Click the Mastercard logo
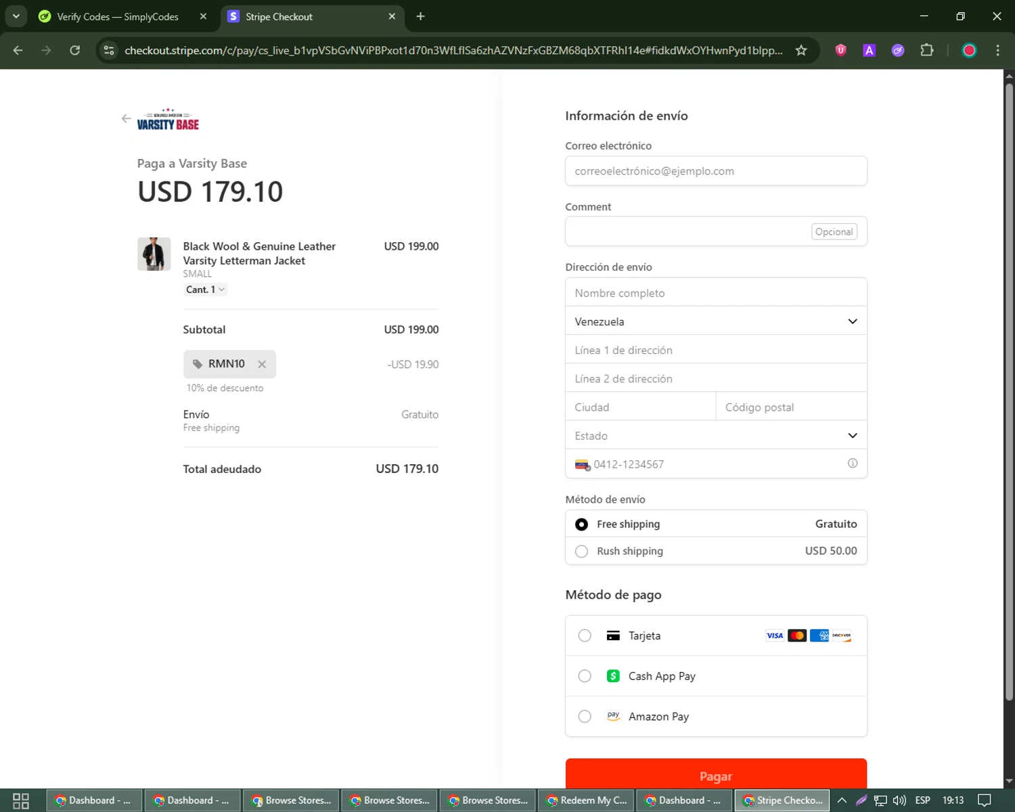This screenshot has width=1015, height=812. 797,635
